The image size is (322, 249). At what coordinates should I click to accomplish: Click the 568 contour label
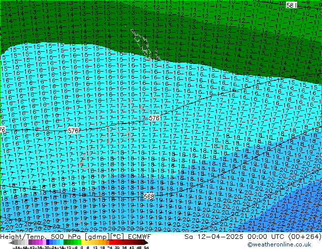[149, 197]
